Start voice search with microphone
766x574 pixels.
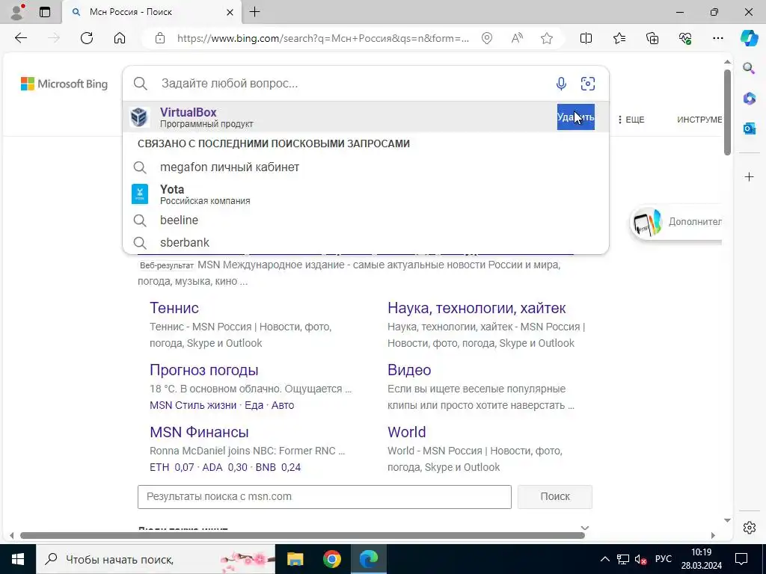[x=561, y=84]
